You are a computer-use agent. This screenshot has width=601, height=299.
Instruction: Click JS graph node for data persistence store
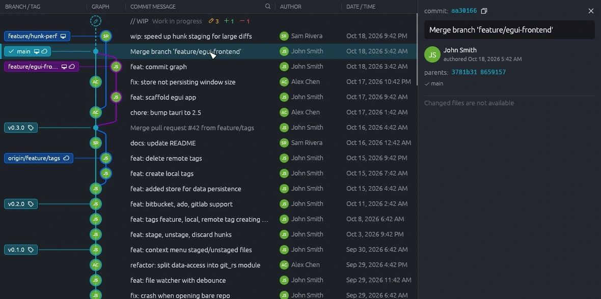[x=96, y=189]
